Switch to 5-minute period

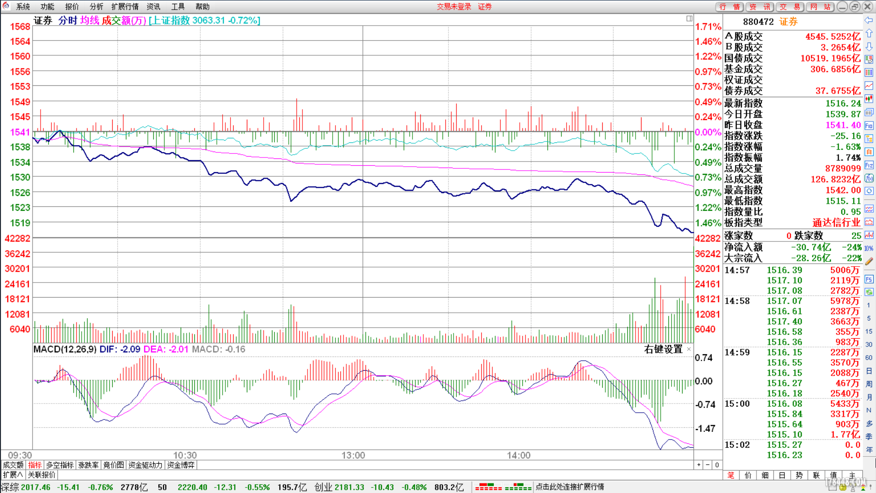click(869, 318)
